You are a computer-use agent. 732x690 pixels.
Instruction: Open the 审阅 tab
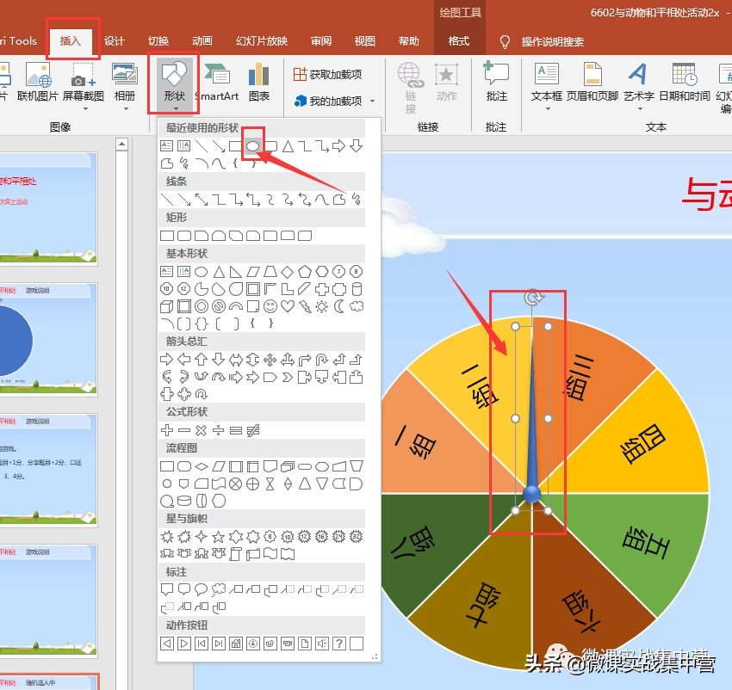coord(321,41)
